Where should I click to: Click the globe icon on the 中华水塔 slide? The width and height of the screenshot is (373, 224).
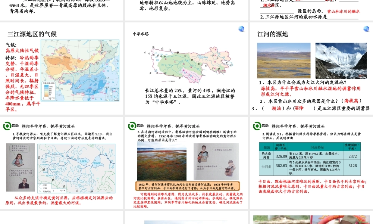[x=241, y=29]
